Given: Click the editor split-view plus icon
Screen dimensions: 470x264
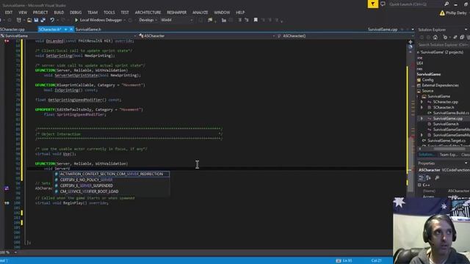Looking at the screenshot, I should [411, 42].
